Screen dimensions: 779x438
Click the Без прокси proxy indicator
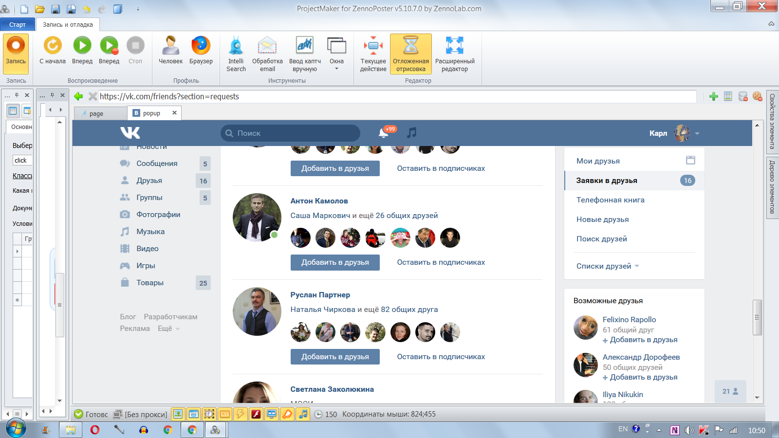point(140,415)
